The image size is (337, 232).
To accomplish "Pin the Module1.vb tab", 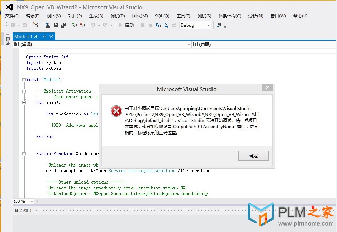I will [x=44, y=37].
